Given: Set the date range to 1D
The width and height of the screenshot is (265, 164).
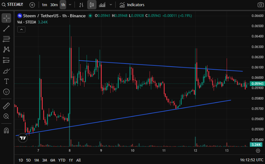Looking at the screenshot, I should coord(21,160).
